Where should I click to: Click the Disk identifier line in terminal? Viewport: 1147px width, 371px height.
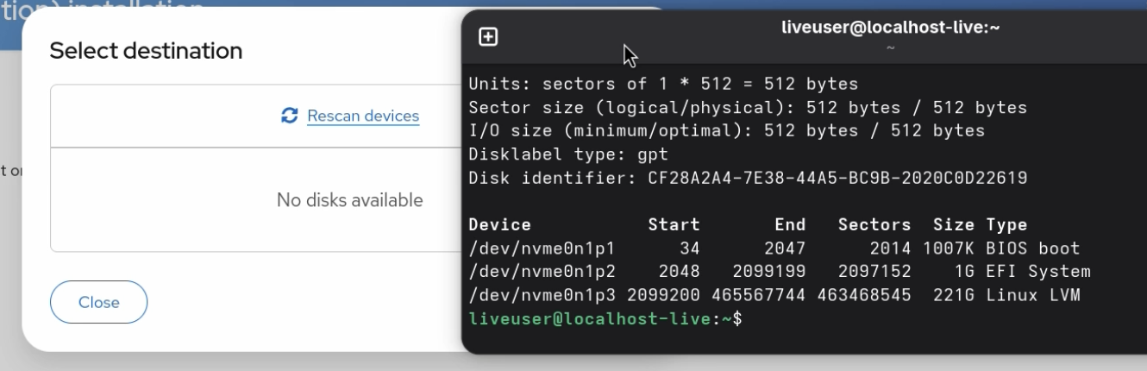pos(748,178)
